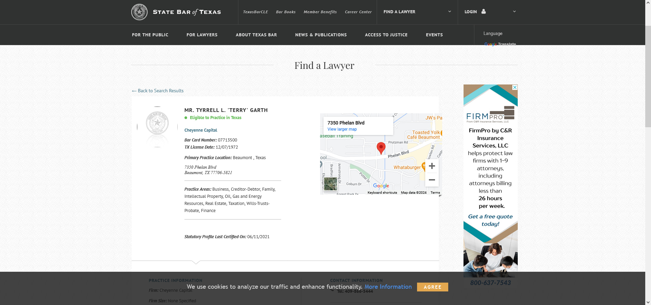Open the For Lawyers menu
This screenshot has width=651, height=305.
pyautogui.click(x=202, y=35)
